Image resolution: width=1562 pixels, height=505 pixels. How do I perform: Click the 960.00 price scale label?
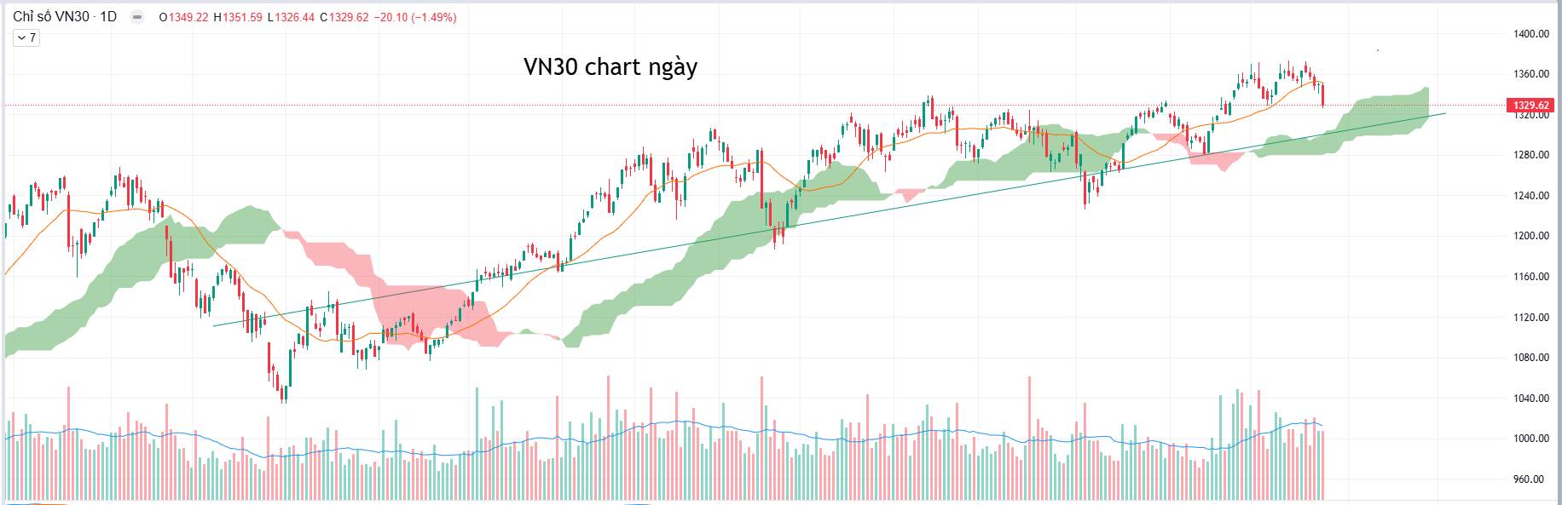coord(1530,479)
